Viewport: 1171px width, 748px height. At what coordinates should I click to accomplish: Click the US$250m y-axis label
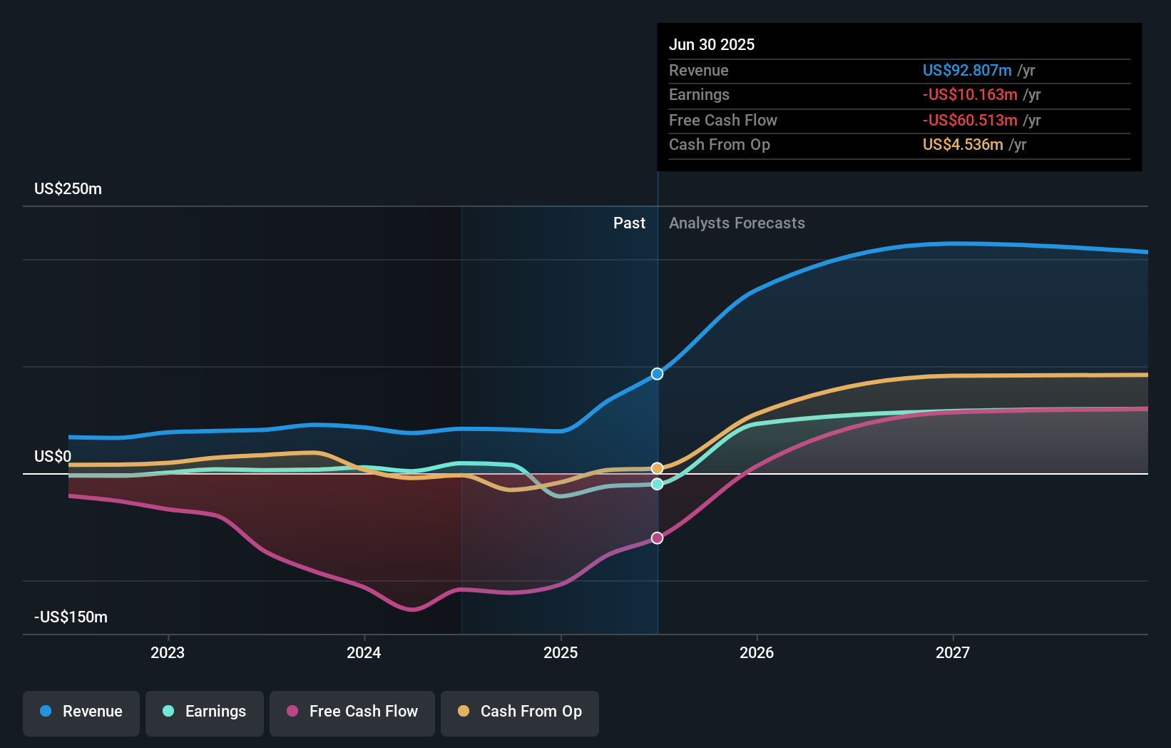click(68, 188)
